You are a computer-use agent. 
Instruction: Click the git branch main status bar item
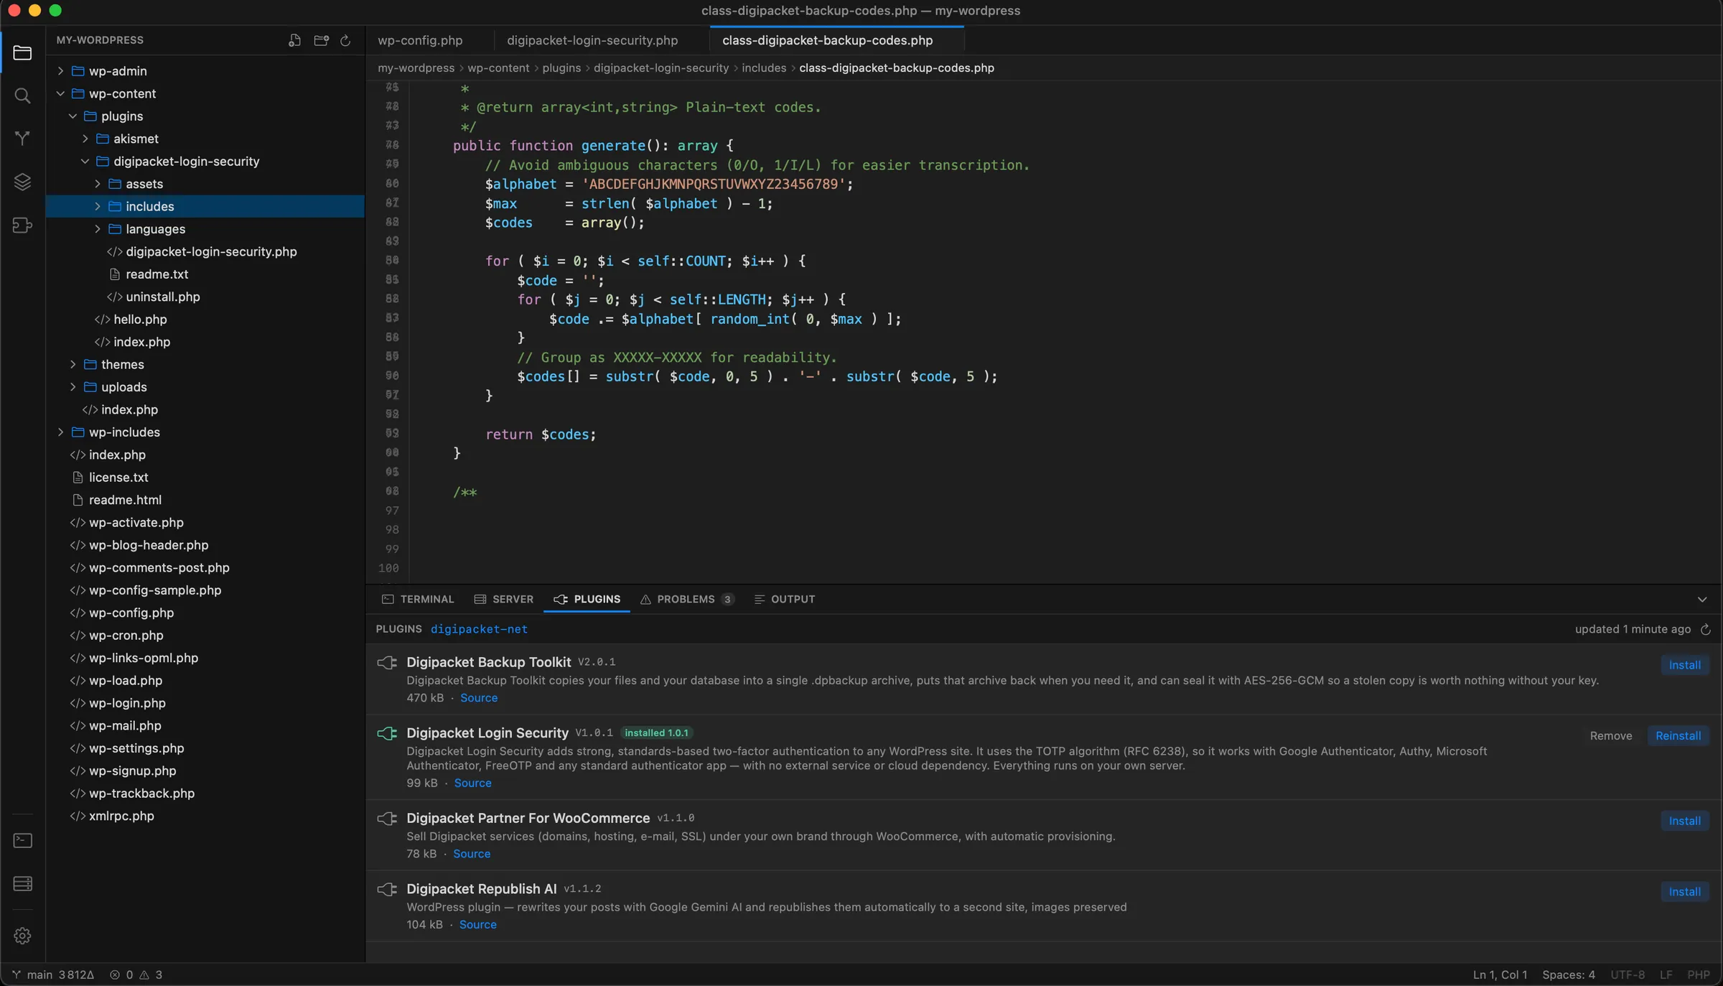pyautogui.click(x=53, y=975)
